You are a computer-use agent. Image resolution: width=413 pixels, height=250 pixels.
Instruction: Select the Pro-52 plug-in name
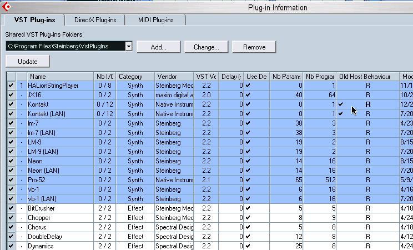click(37, 180)
